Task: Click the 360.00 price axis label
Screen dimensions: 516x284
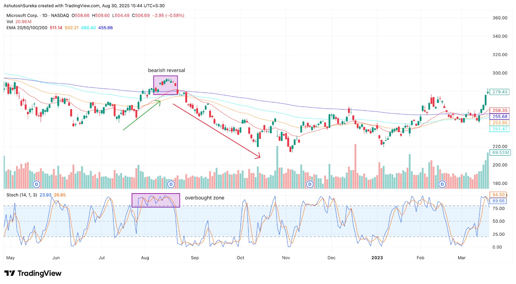Action: (x=500, y=18)
